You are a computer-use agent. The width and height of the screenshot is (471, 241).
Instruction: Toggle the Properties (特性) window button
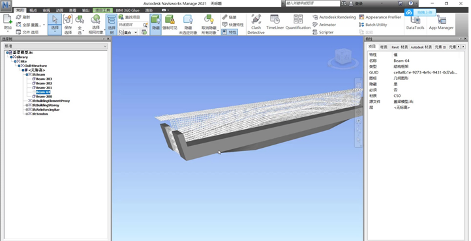[x=230, y=32]
